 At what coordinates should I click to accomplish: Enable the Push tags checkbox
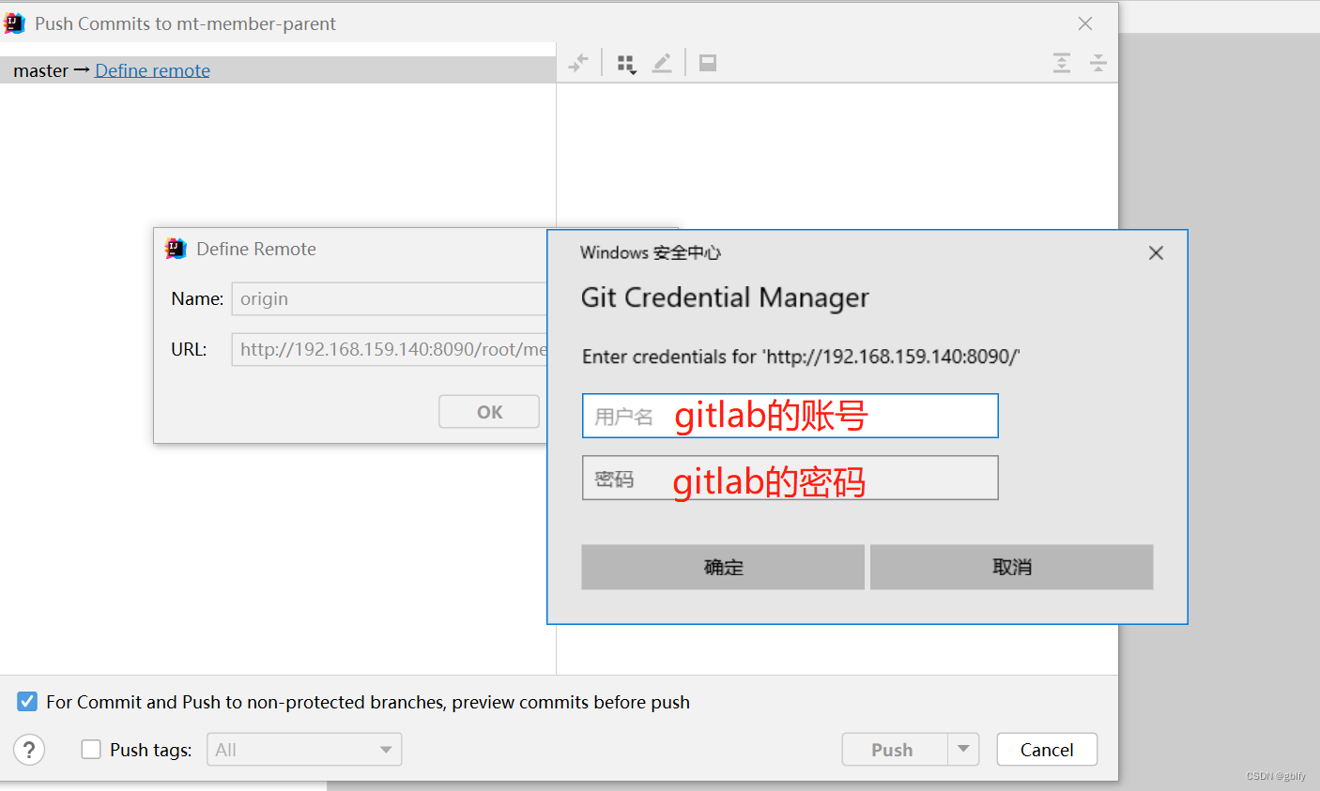[91, 750]
